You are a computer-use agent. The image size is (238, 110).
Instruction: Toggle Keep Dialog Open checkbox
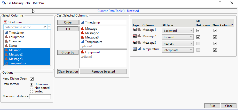[x=32, y=79]
